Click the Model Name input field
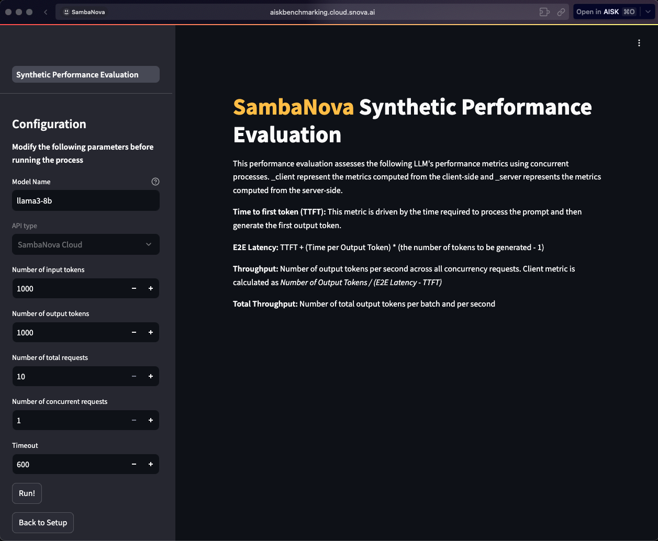 click(x=85, y=200)
